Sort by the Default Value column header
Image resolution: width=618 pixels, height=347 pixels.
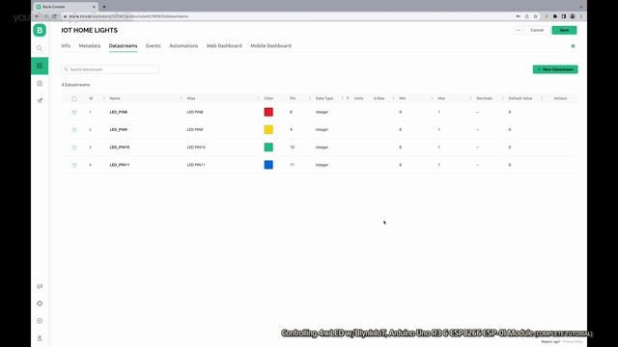click(x=520, y=98)
